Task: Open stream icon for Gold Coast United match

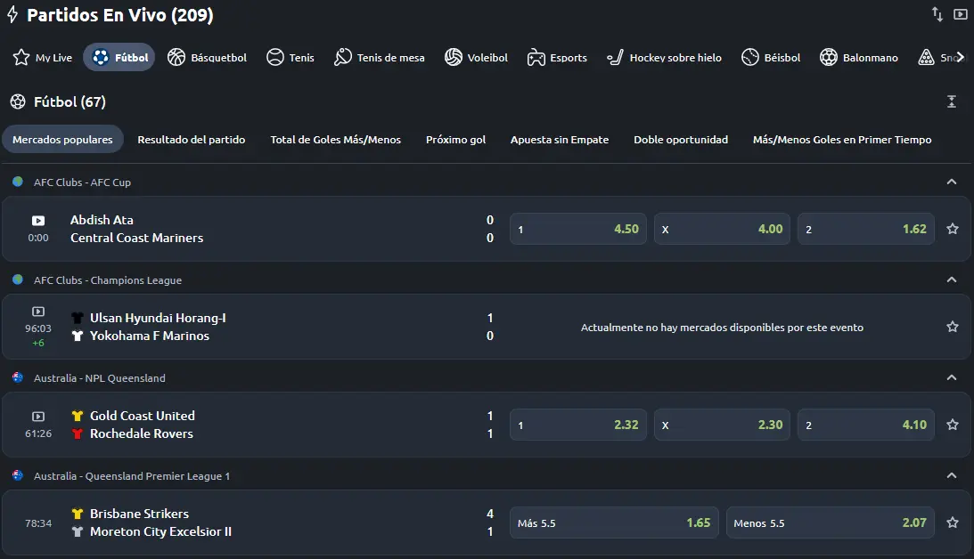Action: click(x=38, y=417)
